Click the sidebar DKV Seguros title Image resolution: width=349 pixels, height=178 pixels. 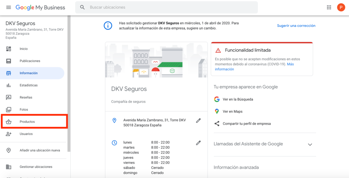(x=21, y=23)
